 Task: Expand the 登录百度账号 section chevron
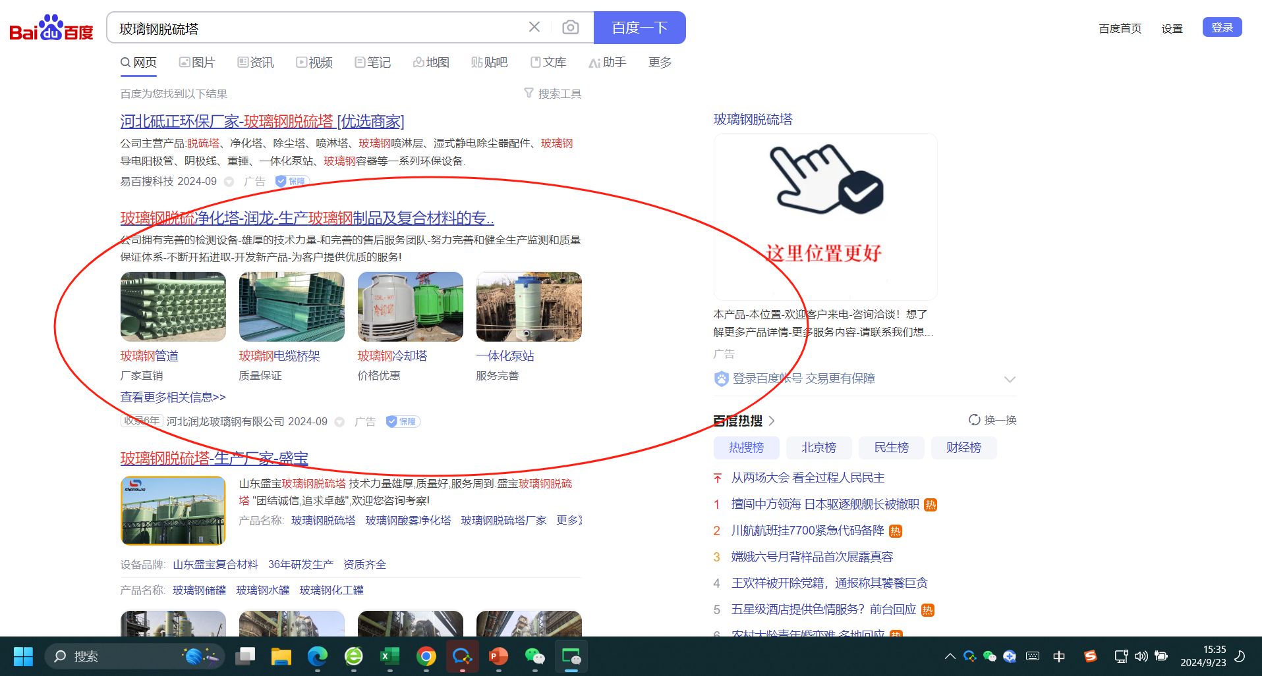1010,379
